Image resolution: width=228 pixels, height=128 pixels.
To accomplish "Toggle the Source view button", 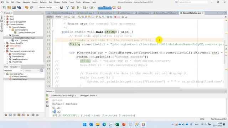I will click(x=50, y=17).
